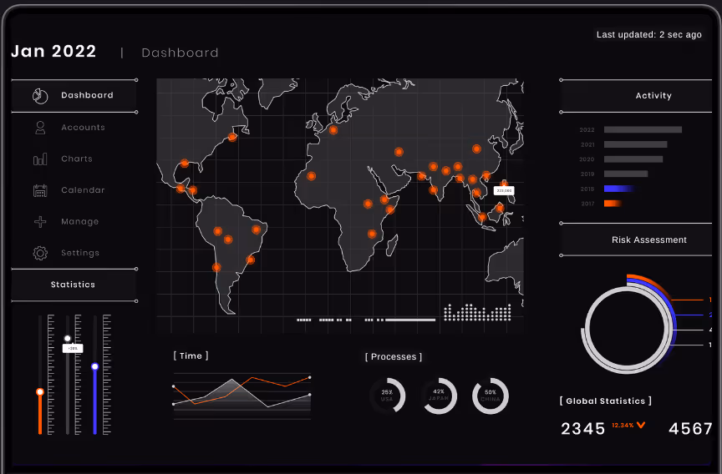This screenshot has width=722, height=474.
Task: Click the Manage plus icon
Action: point(39,222)
